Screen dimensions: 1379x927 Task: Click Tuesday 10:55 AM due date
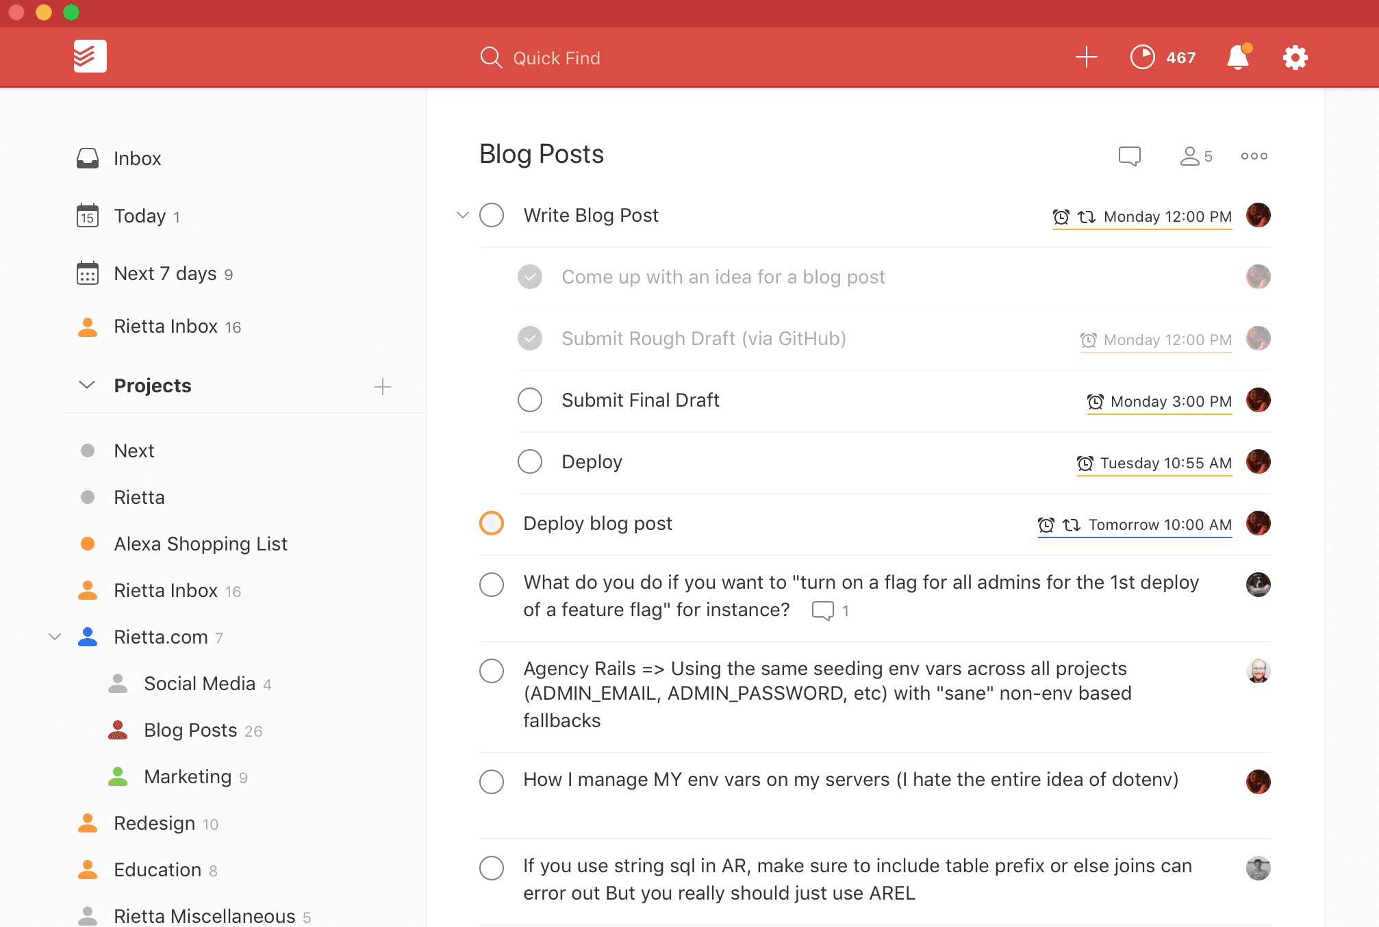1165,463
